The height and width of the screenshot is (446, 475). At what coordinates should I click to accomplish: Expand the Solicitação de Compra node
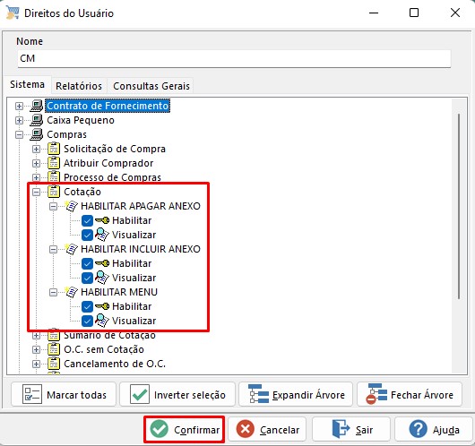point(36,149)
